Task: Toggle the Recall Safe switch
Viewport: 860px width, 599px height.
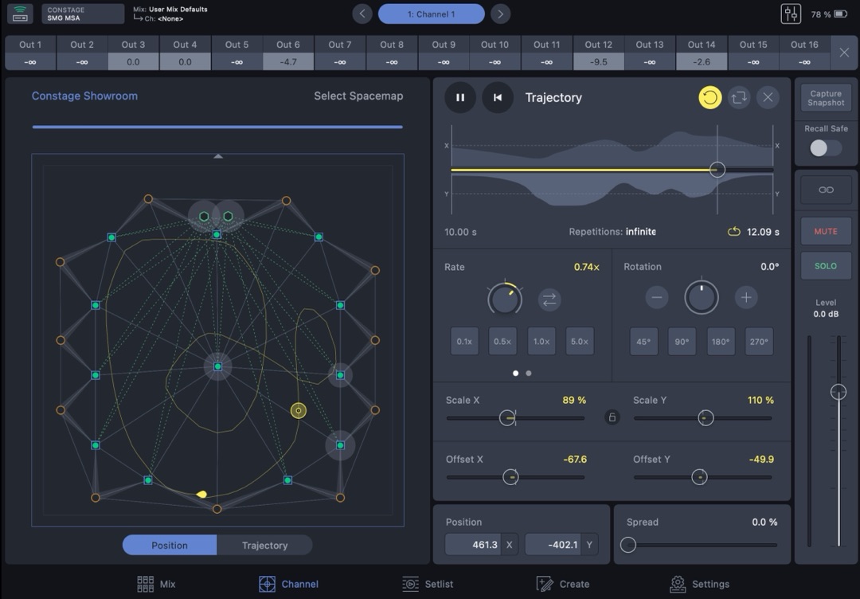Action: [826, 148]
